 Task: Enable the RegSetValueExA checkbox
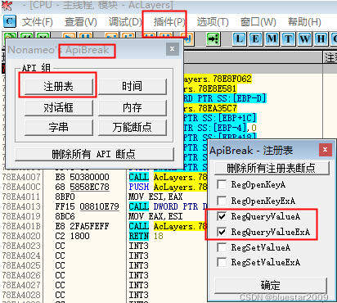point(222,262)
